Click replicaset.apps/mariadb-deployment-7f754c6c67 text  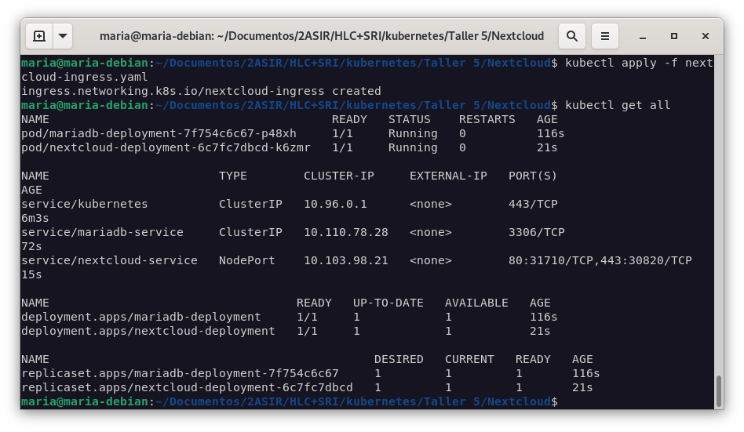click(180, 374)
